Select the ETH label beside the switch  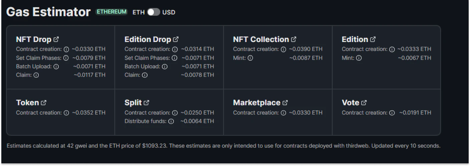[x=139, y=12]
